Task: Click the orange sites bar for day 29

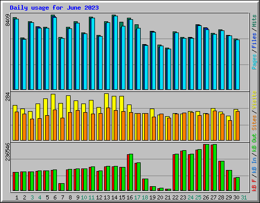Action: 230,130
